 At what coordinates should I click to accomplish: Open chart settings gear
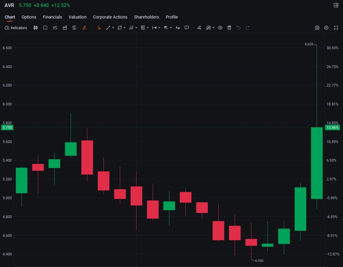(326, 28)
